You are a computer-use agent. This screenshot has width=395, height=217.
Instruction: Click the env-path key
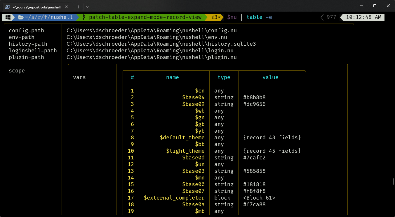click(22, 37)
